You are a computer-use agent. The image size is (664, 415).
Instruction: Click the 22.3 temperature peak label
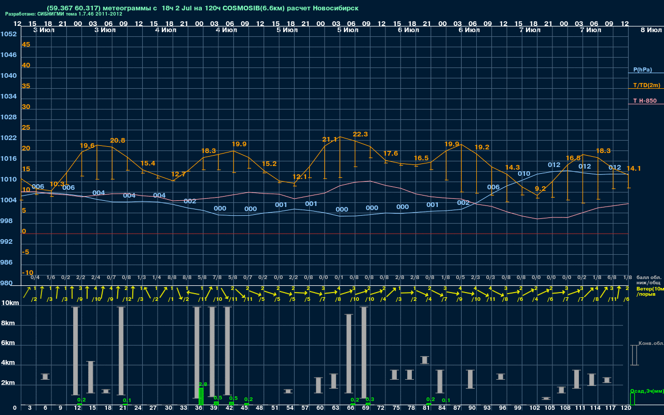pyautogui.click(x=360, y=134)
